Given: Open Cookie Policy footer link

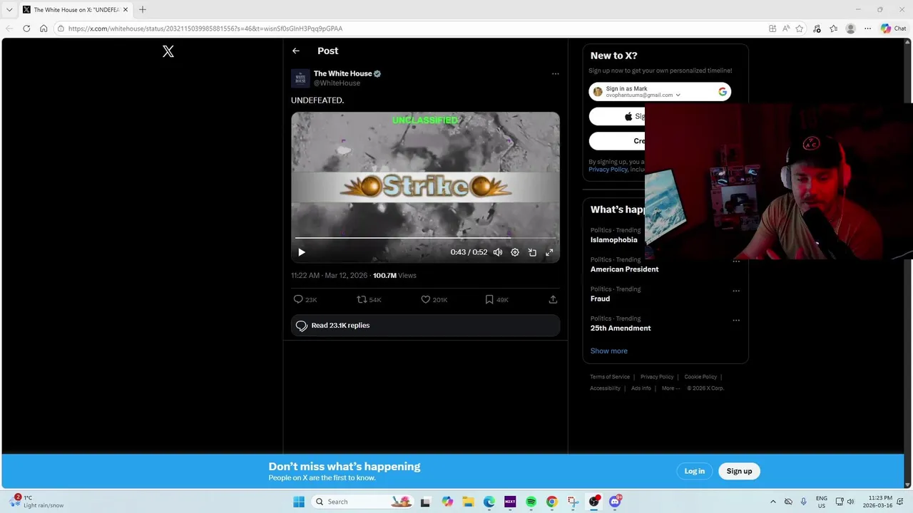Looking at the screenshot, I should 700,377.
